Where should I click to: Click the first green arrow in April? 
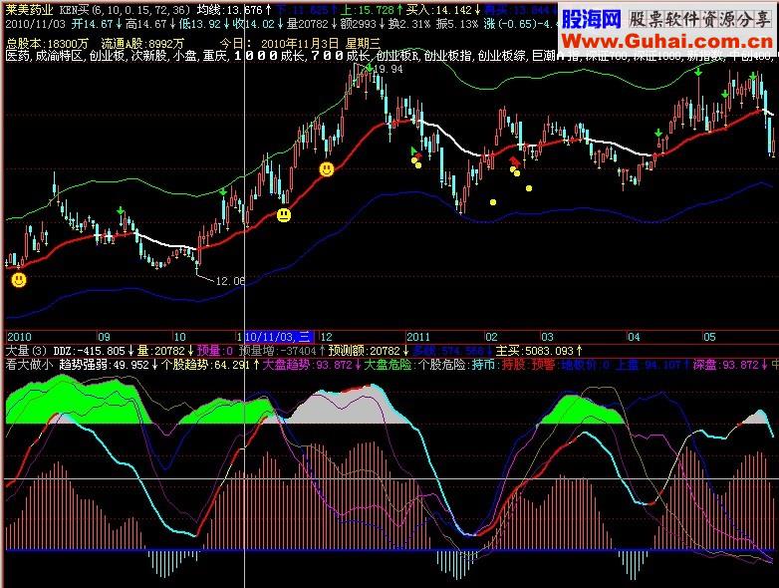pos(658,134)
